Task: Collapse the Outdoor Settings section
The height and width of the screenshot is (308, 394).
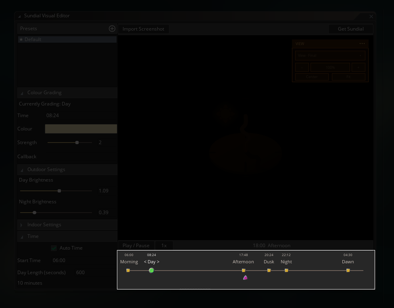Action: (x=67, y=170)
